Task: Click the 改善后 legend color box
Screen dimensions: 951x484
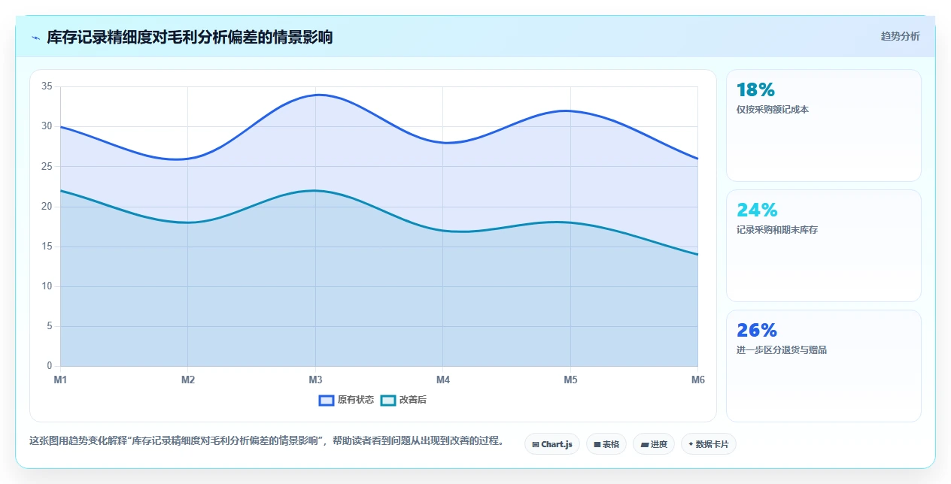Action: coord(388,400)
